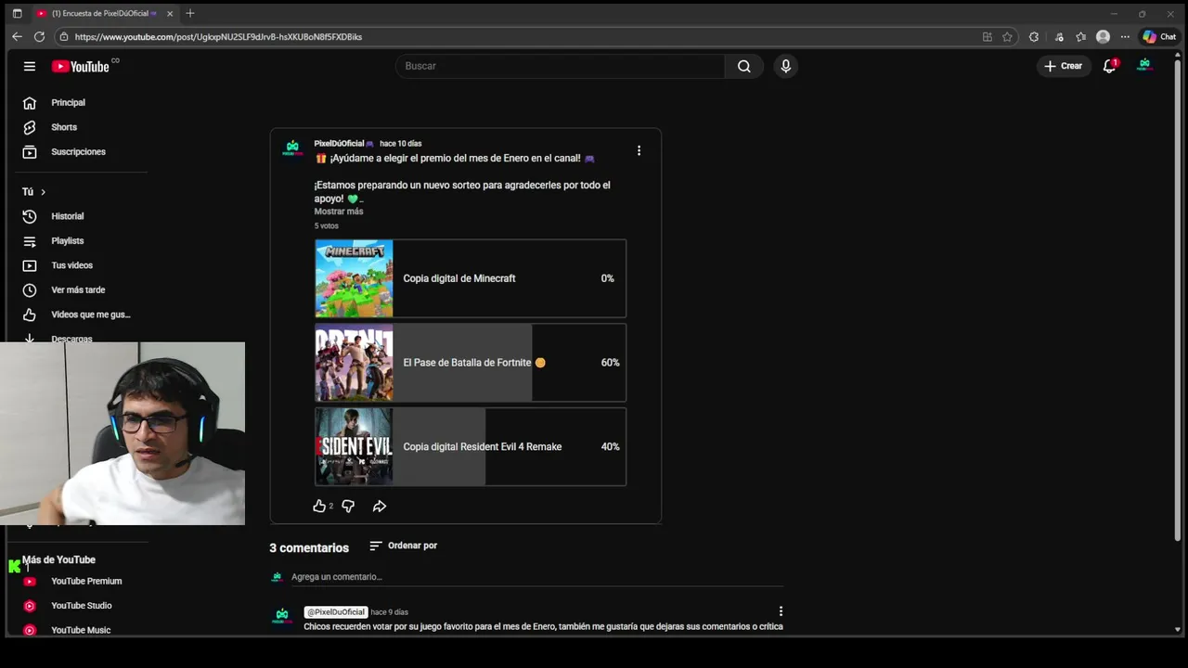Open browser profile icon
The height and width of the screenshot is (668, 1188).
click(1103, 37)
